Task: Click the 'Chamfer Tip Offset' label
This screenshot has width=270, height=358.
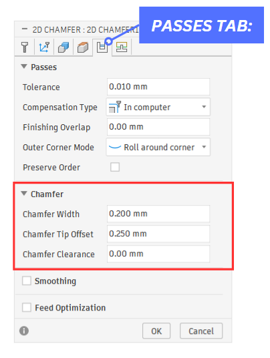Action: (58, 234)
